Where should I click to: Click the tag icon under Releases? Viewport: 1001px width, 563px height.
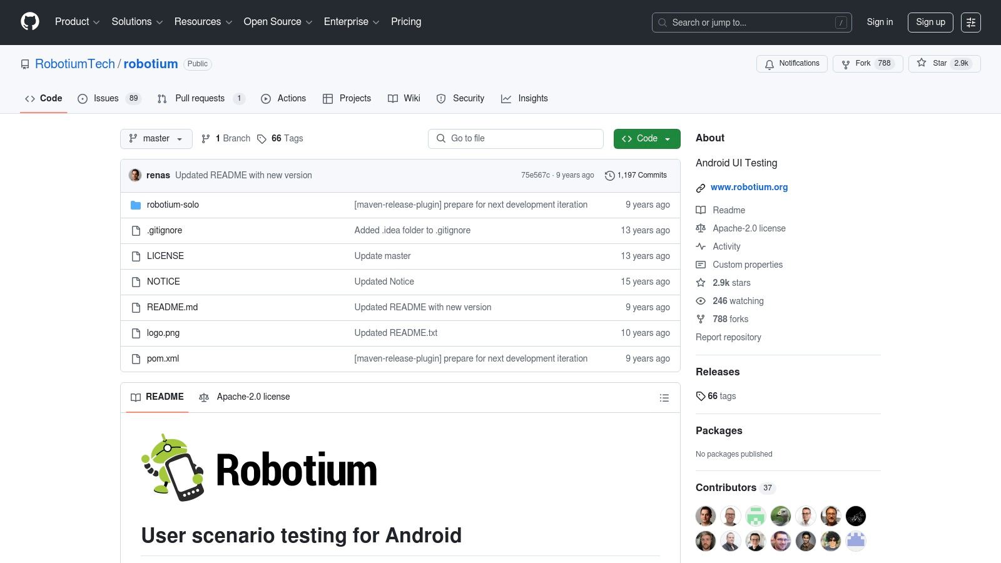pyautogui.click(x=701, y=396)
